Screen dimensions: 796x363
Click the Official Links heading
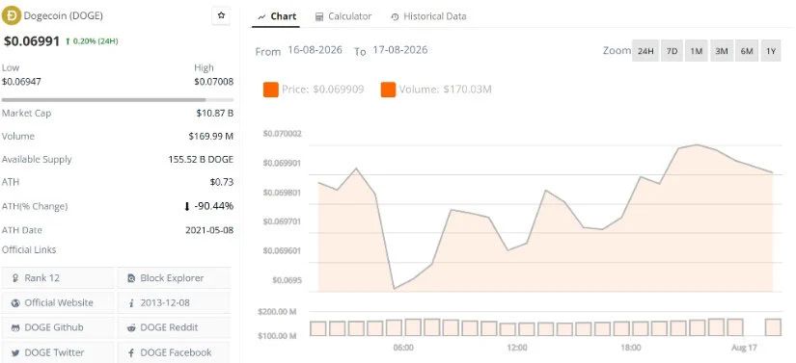29,249
